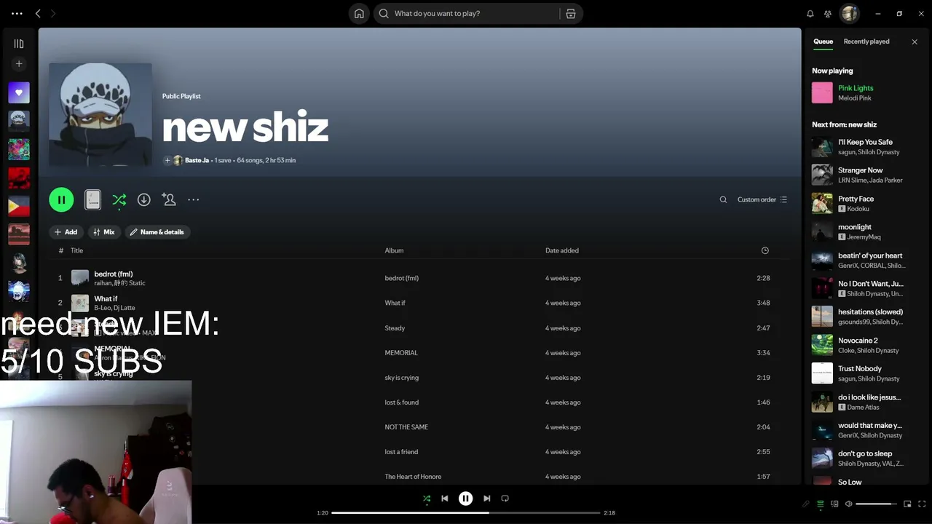Navigate forward with the right arrow
The width and height of the screenshot is (932, 524).
point(52,13)
